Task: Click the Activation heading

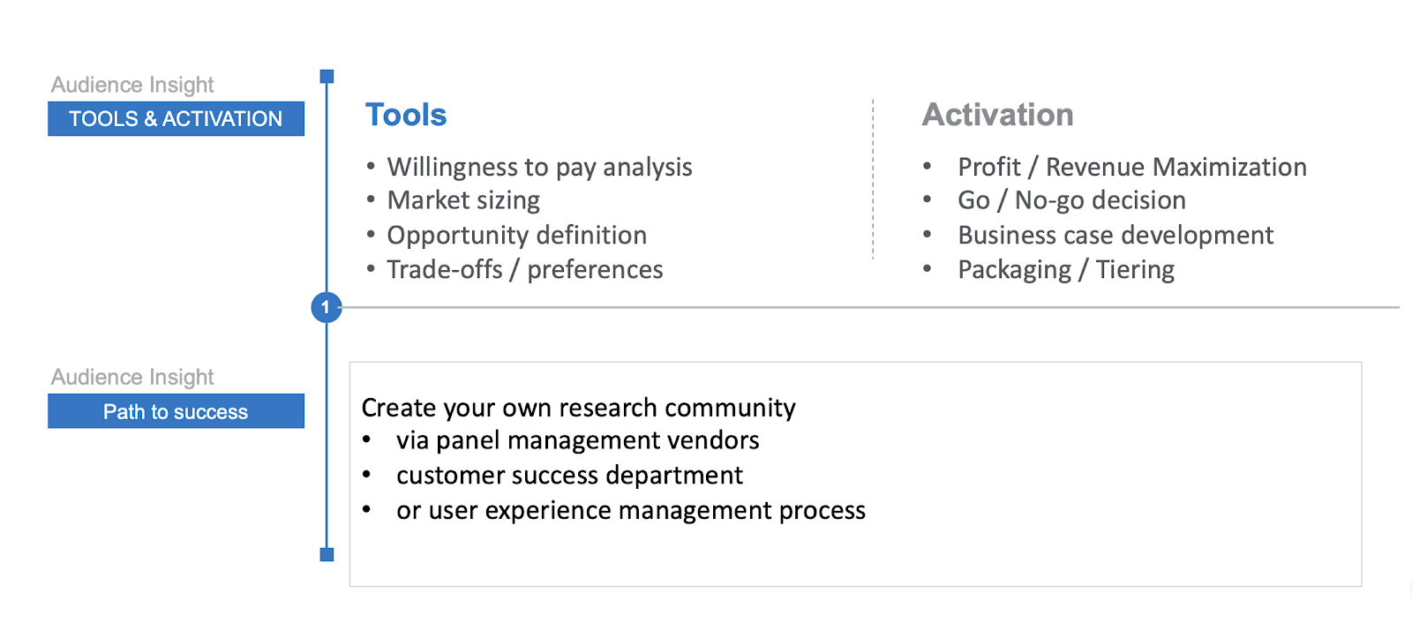Action: (997, 115)
